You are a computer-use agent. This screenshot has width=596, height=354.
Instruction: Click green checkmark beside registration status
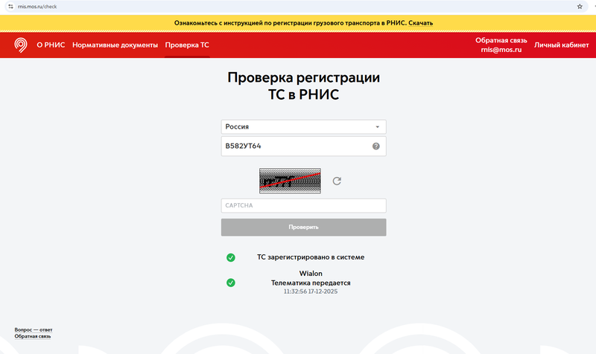coord(231,257)
